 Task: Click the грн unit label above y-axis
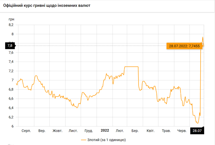[x=11, y=19]
